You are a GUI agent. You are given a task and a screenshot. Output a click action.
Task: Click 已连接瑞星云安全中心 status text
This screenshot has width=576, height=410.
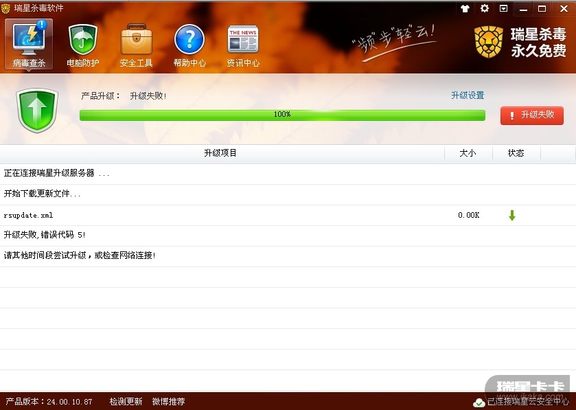[528, 402]
